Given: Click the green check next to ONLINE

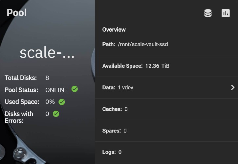Looking at the screenshot, I should click(75, 89).
